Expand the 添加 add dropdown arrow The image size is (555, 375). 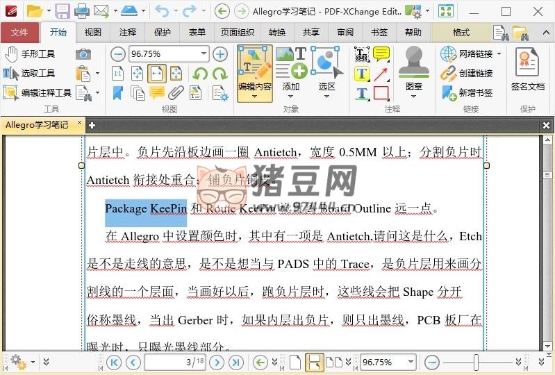pos(291,97)
